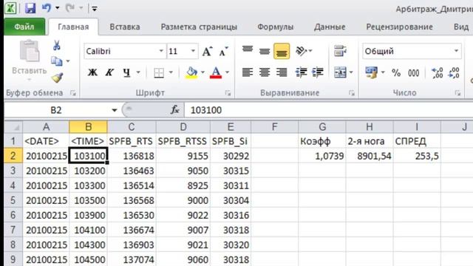Open the Файл tab
473x266 pixels.
pyautogui.click(x=24, y=27)
